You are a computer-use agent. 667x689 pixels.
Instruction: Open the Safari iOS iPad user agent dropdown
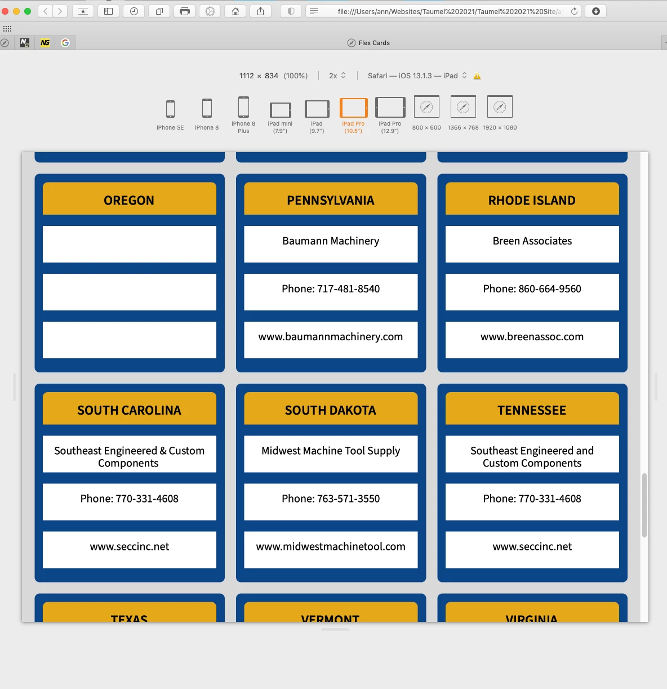click(x=417, y=75)
